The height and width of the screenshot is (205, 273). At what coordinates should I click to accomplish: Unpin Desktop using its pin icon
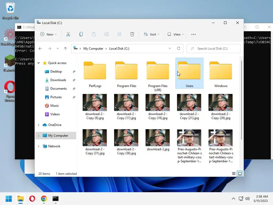74,72
